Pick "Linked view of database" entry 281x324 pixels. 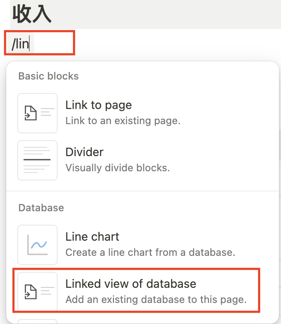[130, 284]
